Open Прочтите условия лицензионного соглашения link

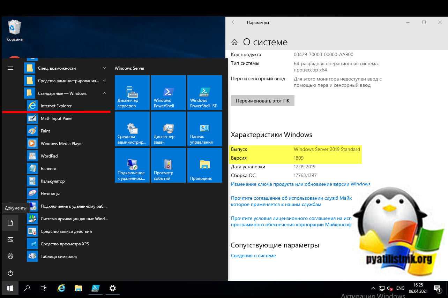click(291, 222)
